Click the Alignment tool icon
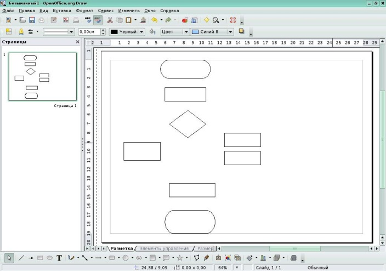Screen dimensions: 386x271 click(263, 258)
